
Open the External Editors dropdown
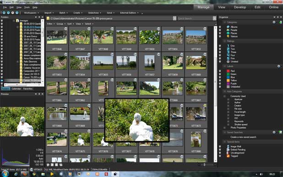click(129, 13)
